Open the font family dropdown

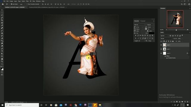(x=140, y=25)
